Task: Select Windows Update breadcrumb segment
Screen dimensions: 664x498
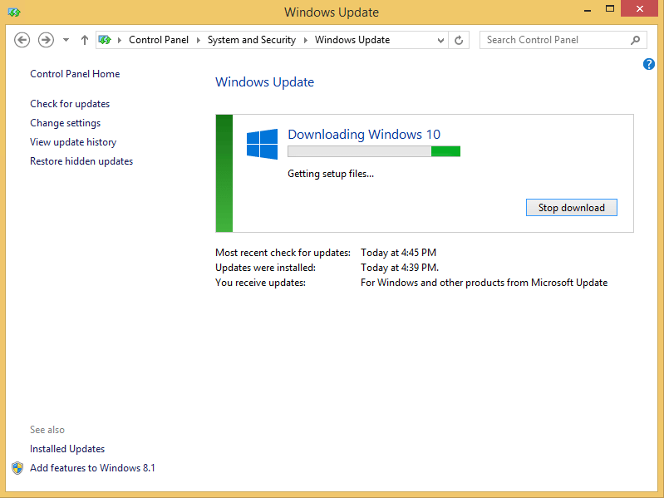Action: [352, 40]
